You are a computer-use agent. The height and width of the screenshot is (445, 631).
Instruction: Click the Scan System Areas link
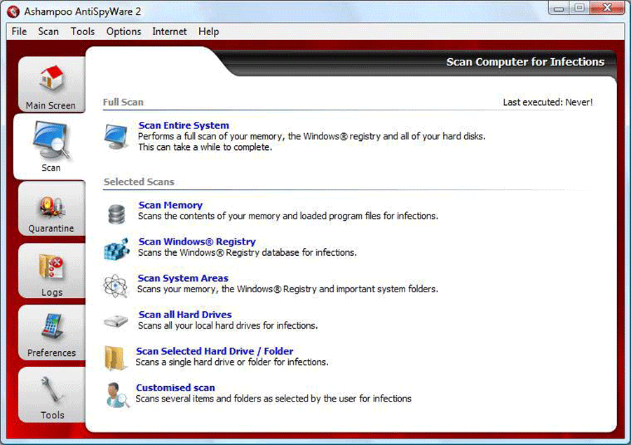point(183,278)
